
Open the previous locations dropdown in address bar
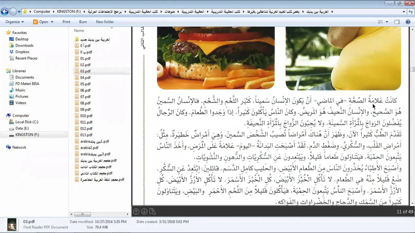point(404,12)
